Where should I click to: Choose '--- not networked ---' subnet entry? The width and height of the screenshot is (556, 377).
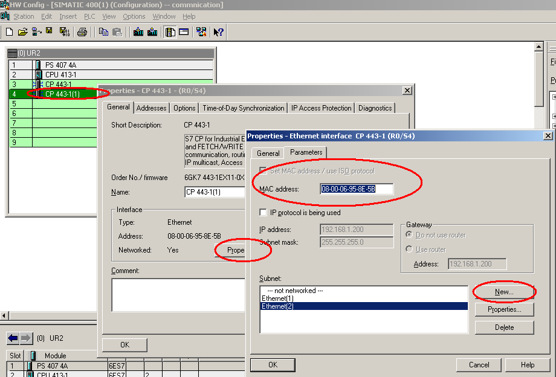[x=291, y=291]
